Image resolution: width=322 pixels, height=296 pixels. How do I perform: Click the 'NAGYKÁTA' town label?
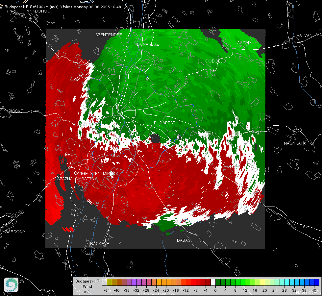tap(295, 143)
